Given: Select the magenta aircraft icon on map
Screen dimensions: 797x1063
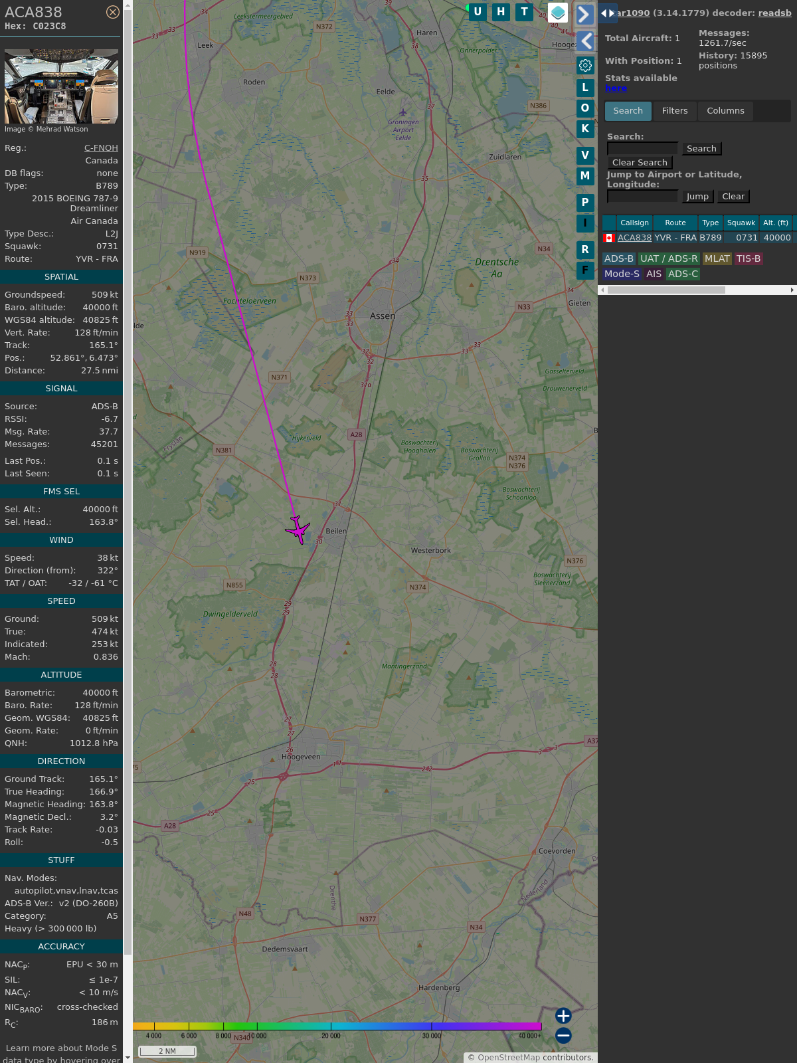Looking at the screenshot, I should (298, 530).
